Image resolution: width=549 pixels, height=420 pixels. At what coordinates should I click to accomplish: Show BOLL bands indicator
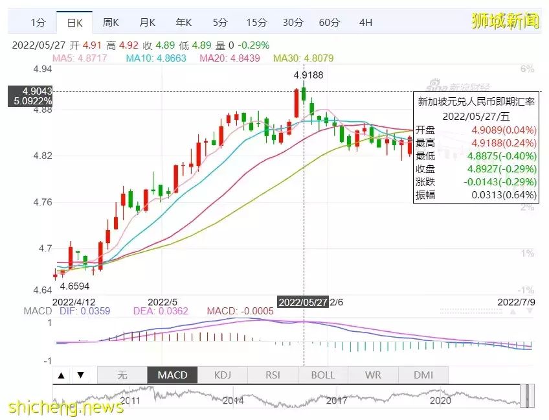323,375
